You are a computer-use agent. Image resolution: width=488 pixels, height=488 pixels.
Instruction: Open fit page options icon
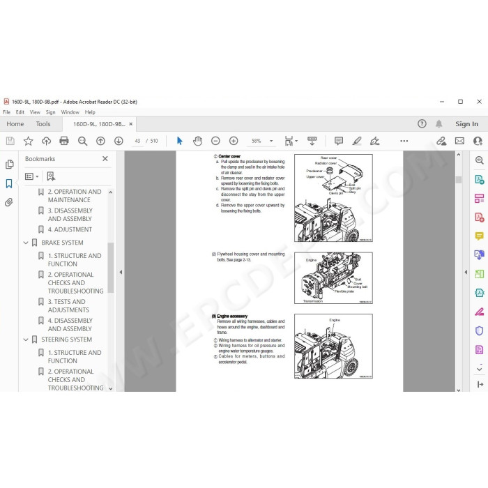pyautogui.click(x=291, y=141)
